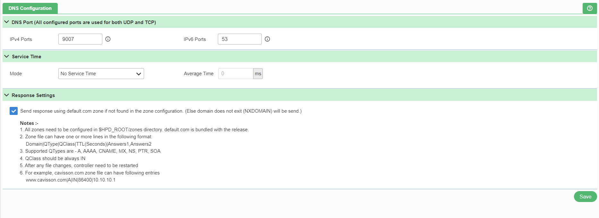Click the 'IPv4 Ports' label
The height and width of the screenshot is (218, 599).
click(x=21, y=39)
